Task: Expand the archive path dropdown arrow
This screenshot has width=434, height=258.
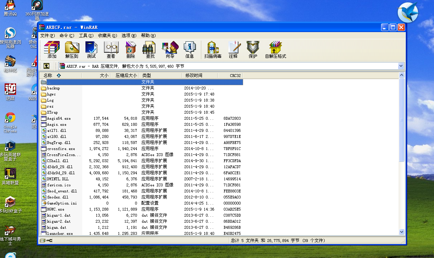Action: [x=401, y=66]
